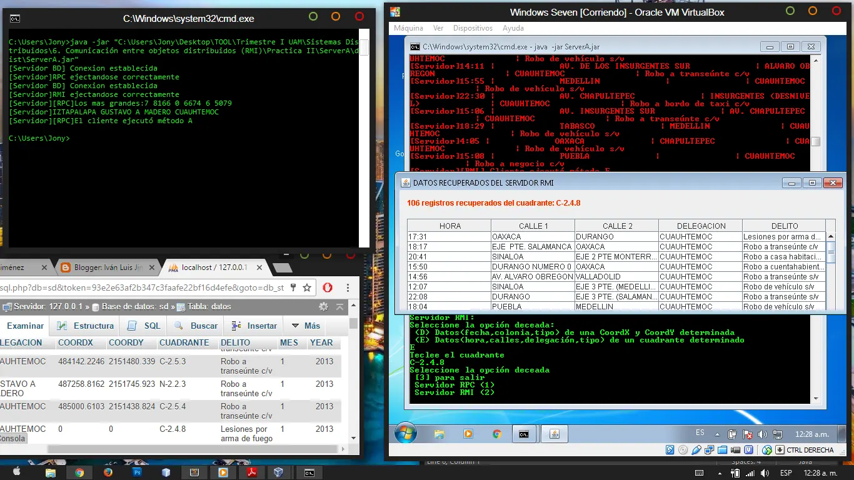This screenshot has width=854, height=480.
Task: Click the Windows 7 tray volume icon
Action: (x=763, y=434)
